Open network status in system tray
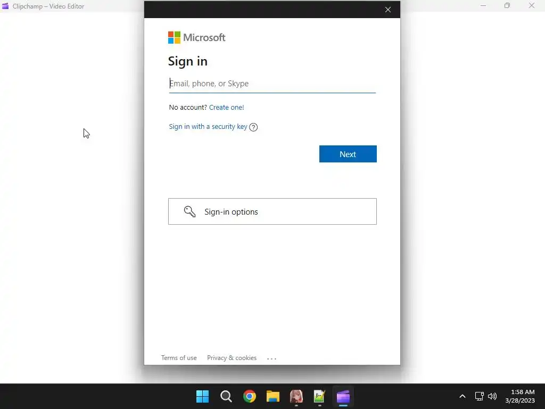The width and height of the screenshot is (545, 409). 480,396
